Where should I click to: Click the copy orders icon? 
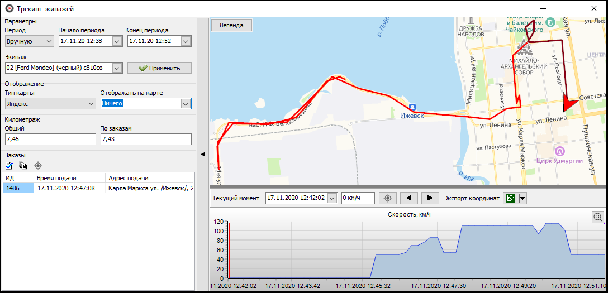click(x=23, y=166)
